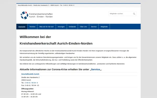The height and width of the screenshot is (98, 157).
Task: Click paragraph starting 'Wir verstehen uns als moderne'
Action: (x=78, y=59)
